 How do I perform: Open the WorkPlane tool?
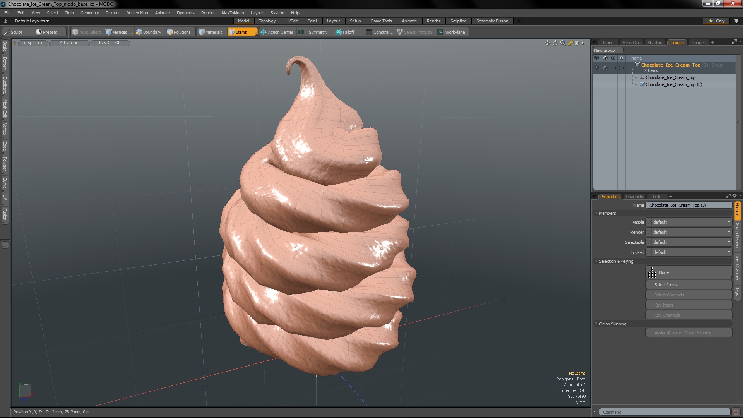pos(452,32)
